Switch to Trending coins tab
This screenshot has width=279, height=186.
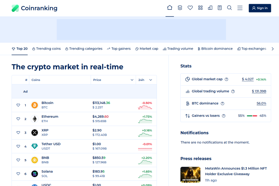coord(46,49)
